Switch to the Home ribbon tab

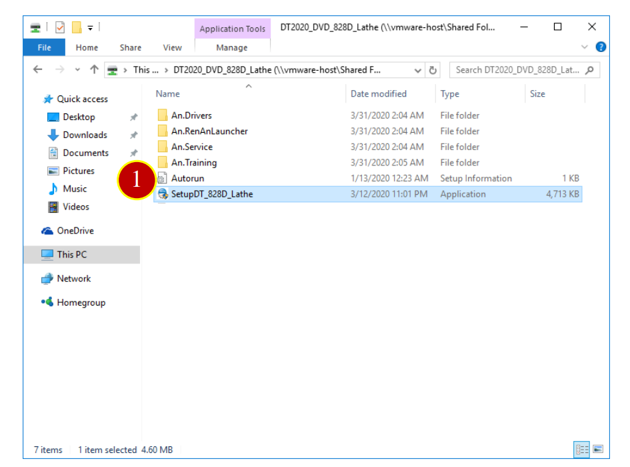coord(87,47)
